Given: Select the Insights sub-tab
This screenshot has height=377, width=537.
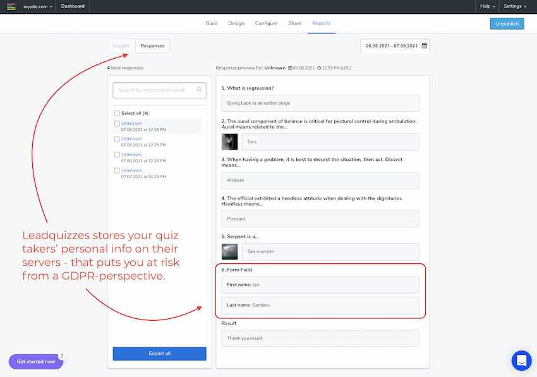Looking at the screenshot, I should 121,46.
